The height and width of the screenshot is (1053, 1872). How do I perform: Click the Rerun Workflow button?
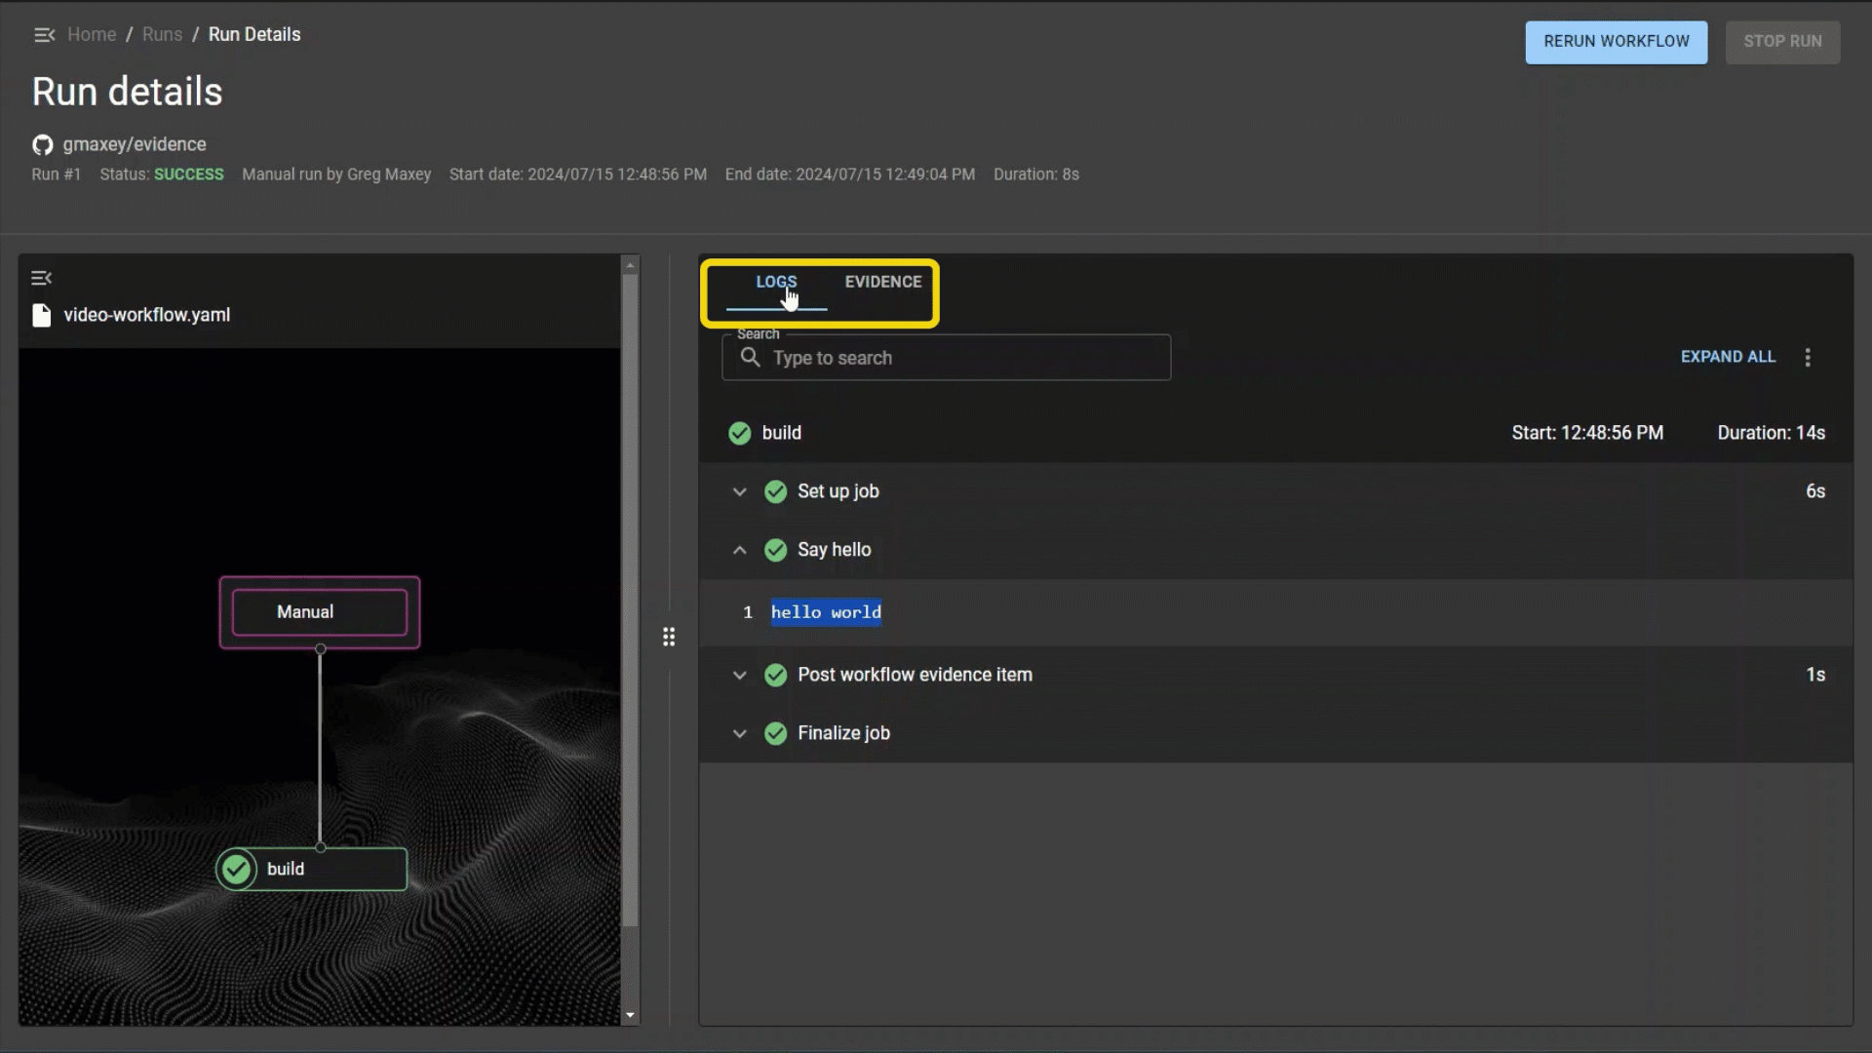(x=1616, y=42)
